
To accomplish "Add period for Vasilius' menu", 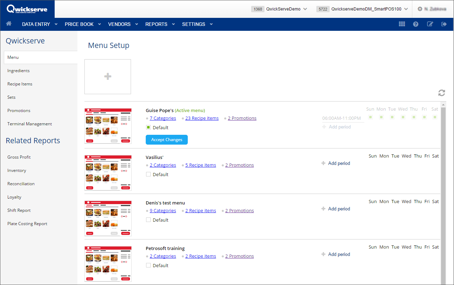I will click(336, 163).
